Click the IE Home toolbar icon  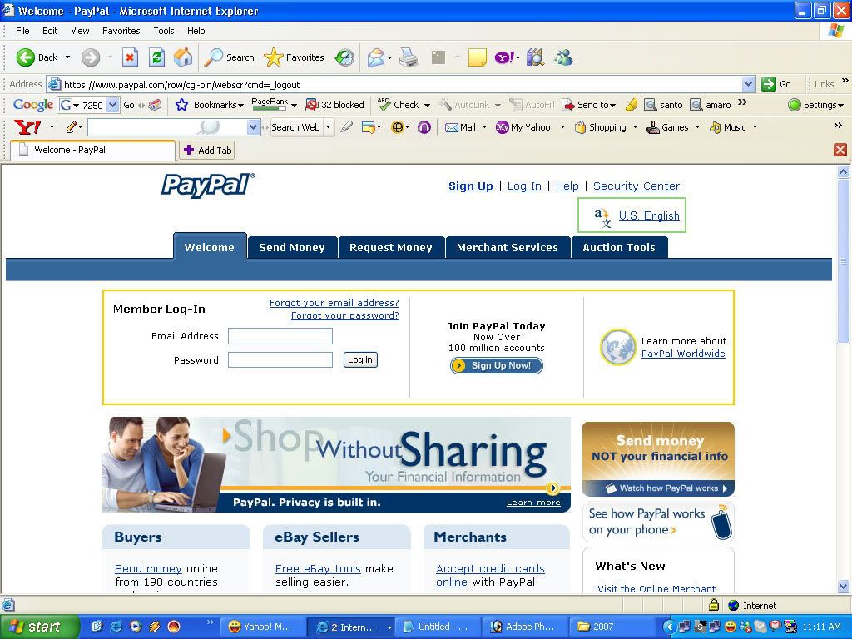pyautogui.click(x=183, y=57)
